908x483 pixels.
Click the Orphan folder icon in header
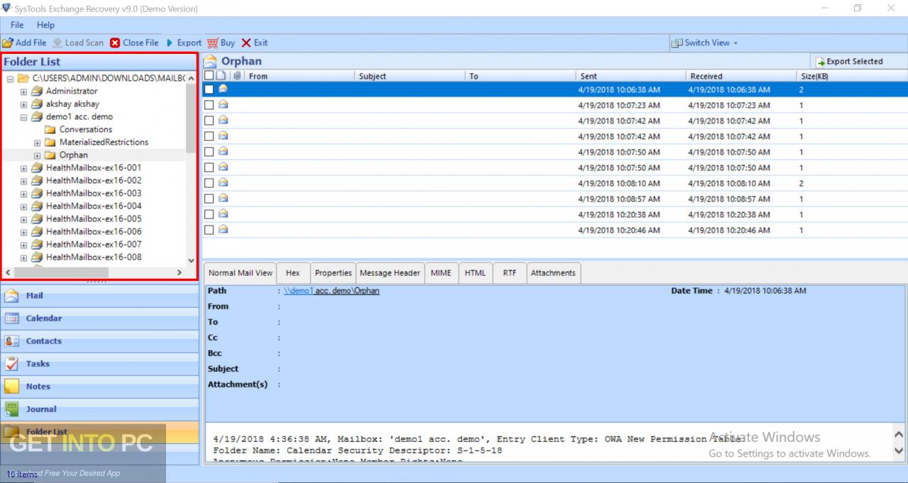click(211, 62)
